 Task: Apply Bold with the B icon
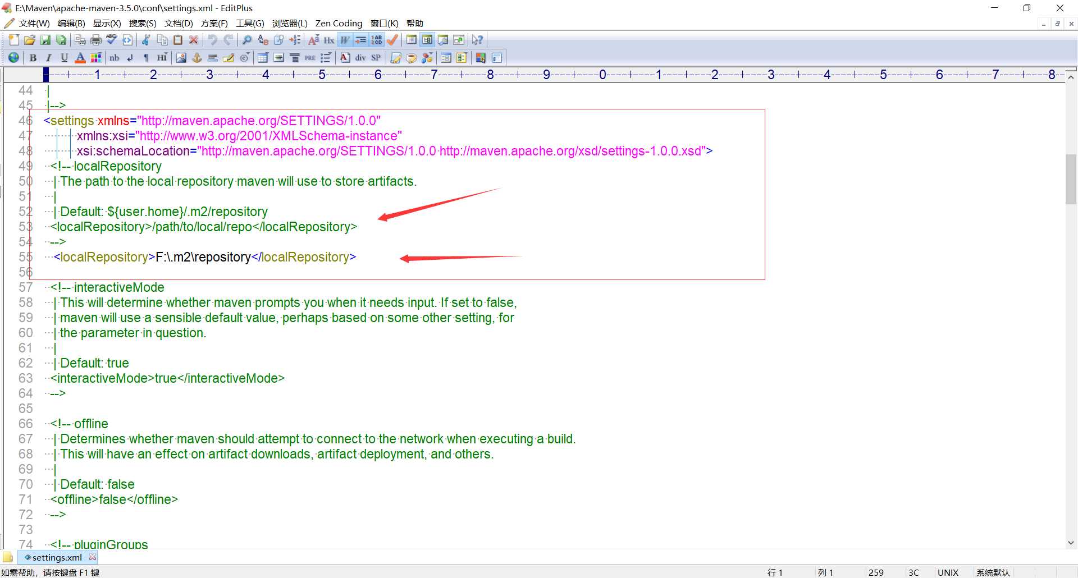[x=33, y=57]
